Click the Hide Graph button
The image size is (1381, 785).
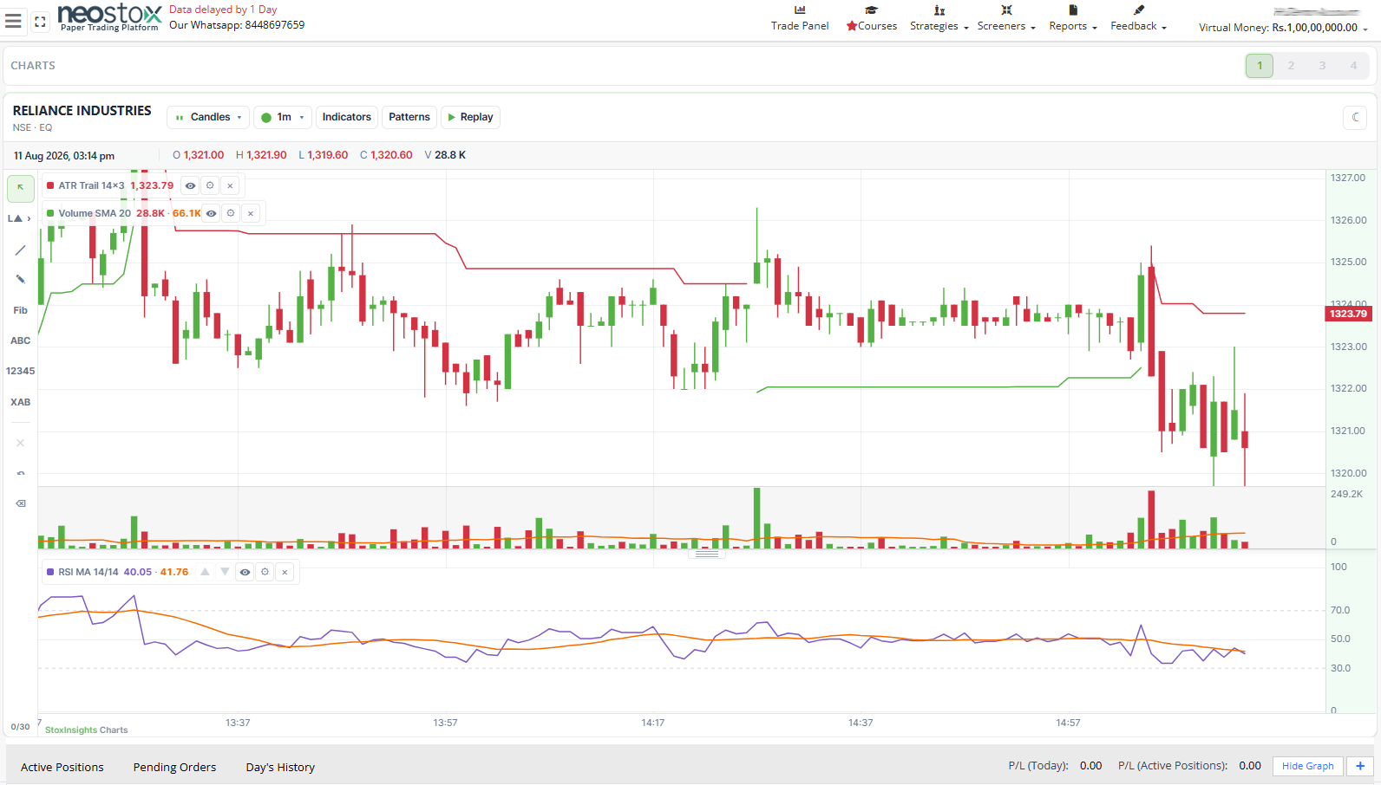pos(1307,766)
